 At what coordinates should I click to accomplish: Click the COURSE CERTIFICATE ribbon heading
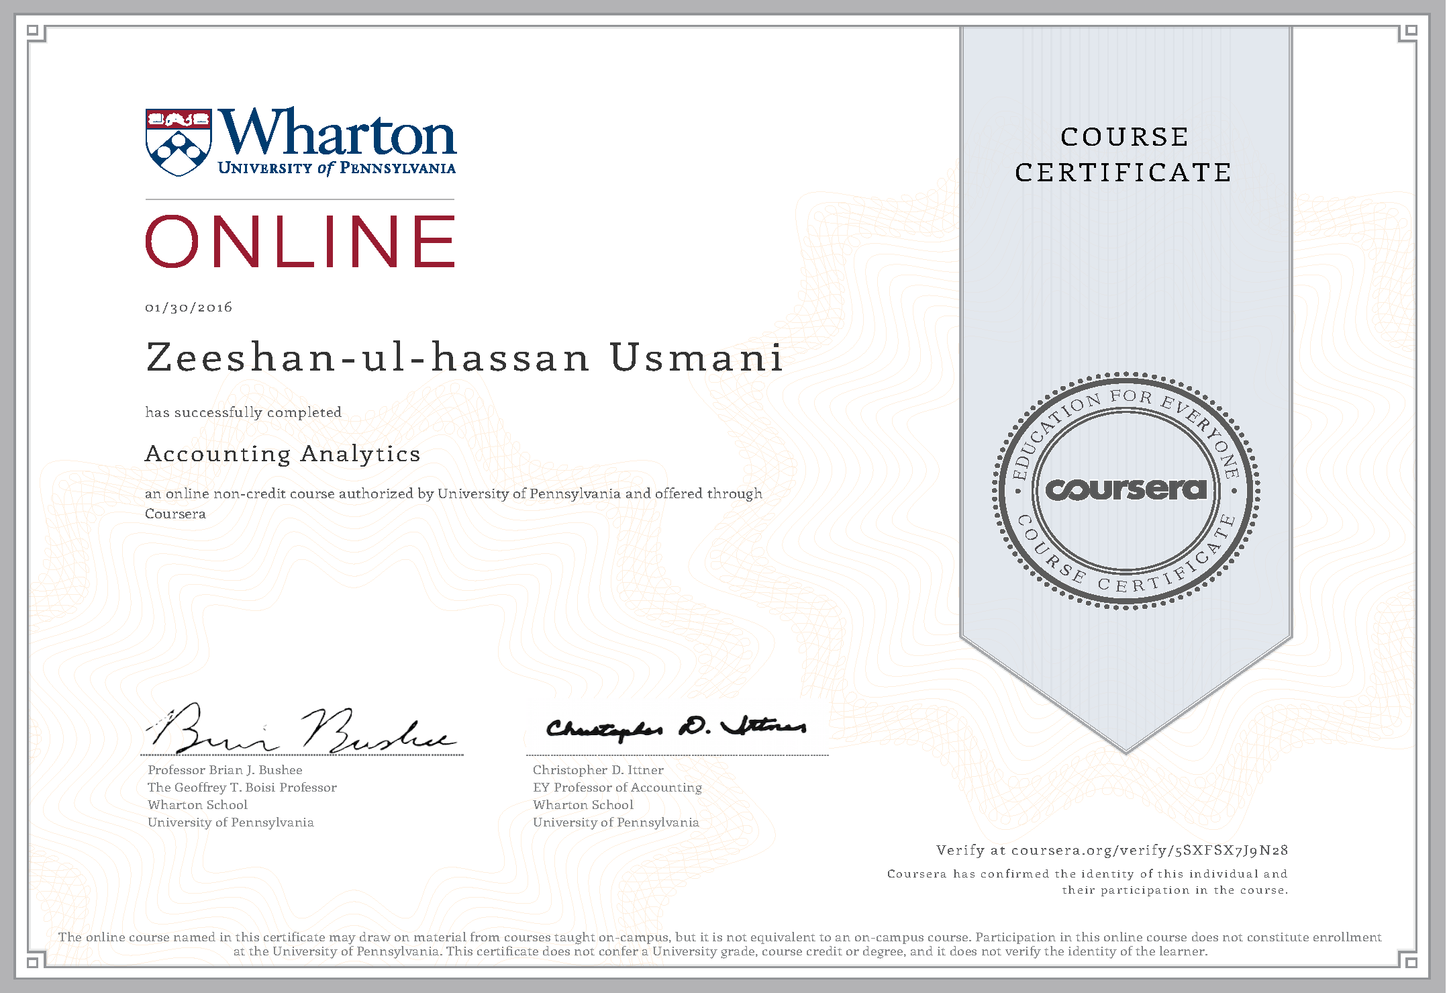(x=1124, y=154)
